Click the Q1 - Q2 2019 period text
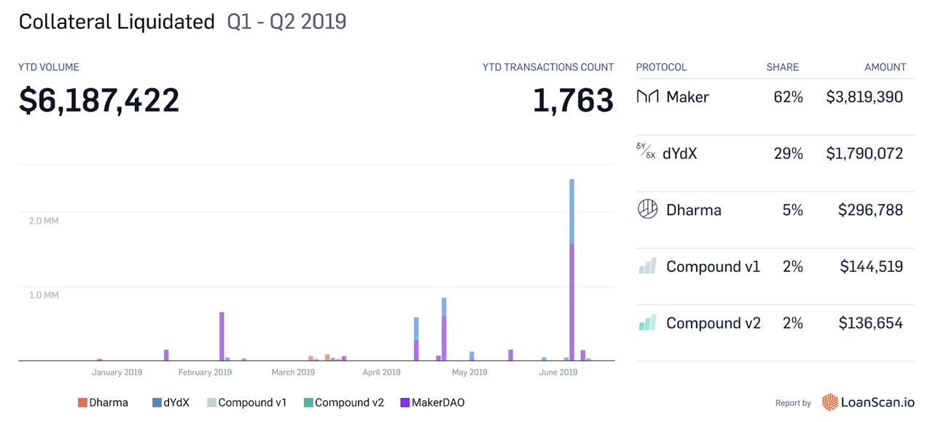This screenshot has width=933, height=422. (x=286, y=22)
